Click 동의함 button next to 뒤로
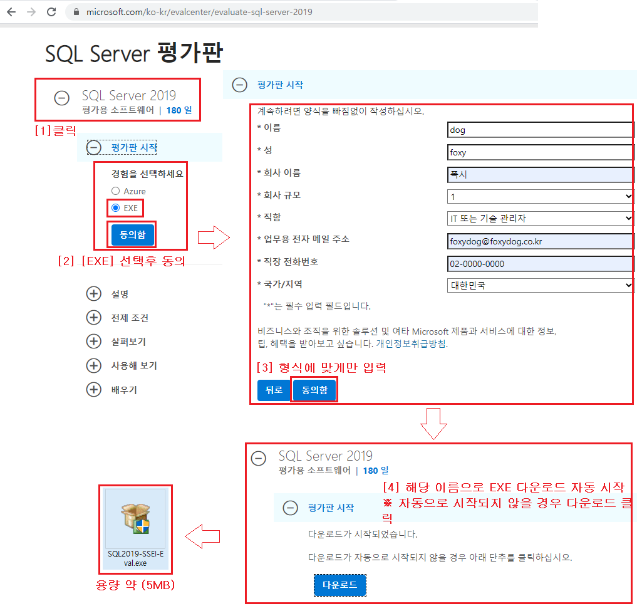 (314, 390)
